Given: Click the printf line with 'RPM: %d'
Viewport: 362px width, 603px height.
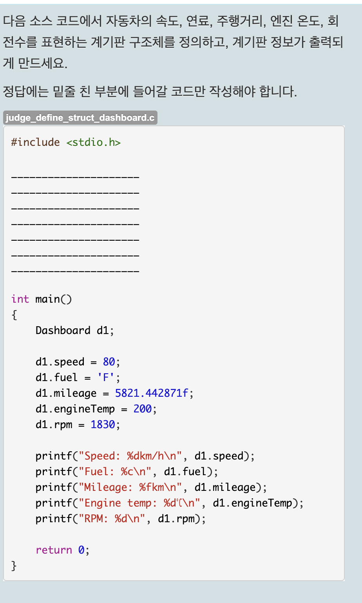Looking at the screenshot, I should coord(121,519).
